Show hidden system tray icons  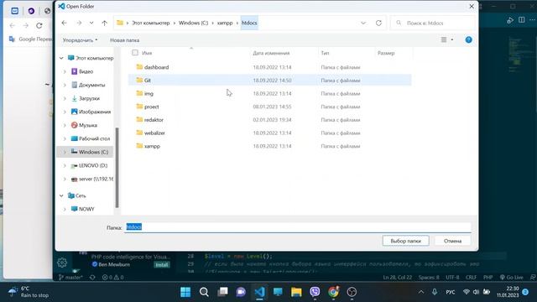(x=421, y=292)
